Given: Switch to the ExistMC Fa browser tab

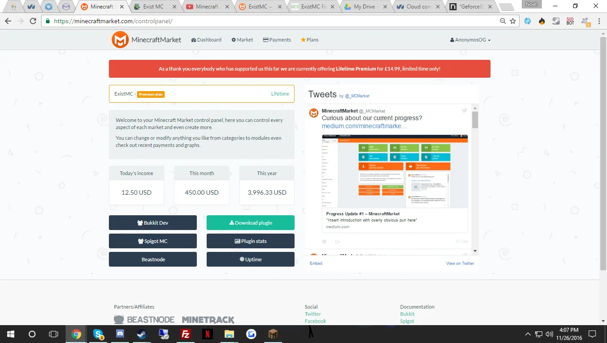Looking at the screenshot, I should tap(312, 7).
